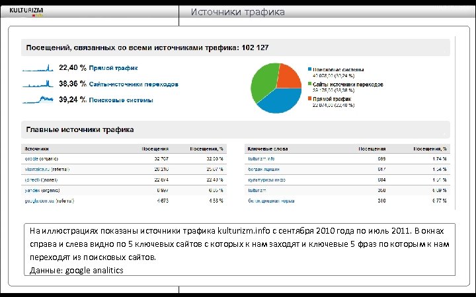The image size is (476, 297).
Task: Click the Прямой трафик legend label
Action: click(332, 99)
